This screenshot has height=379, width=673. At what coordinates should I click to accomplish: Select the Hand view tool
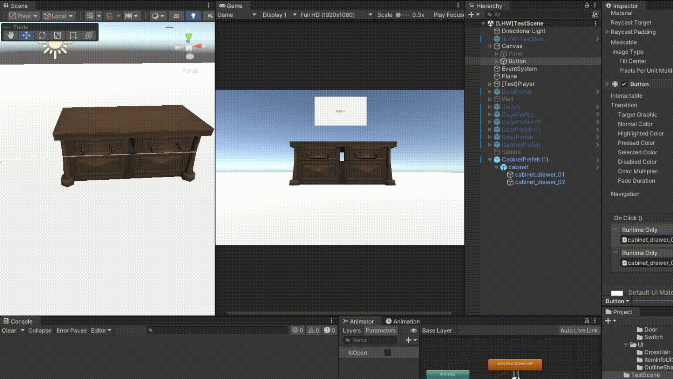11,35
